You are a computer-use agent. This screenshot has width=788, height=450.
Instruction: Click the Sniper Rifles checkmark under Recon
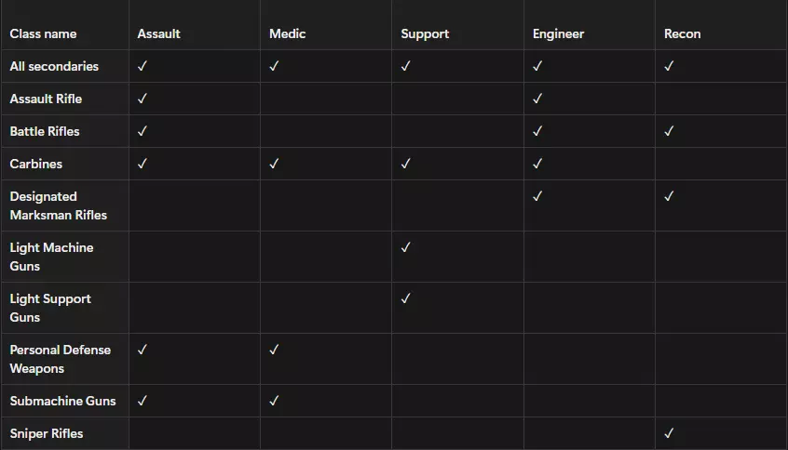pyautogui.click(x=669, y=433)
